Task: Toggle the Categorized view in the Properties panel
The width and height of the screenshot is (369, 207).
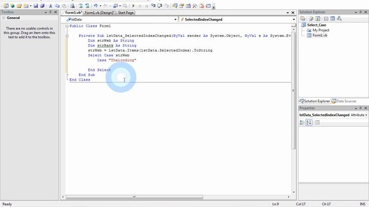Action: pyautogui.click(x=302, y=122)
